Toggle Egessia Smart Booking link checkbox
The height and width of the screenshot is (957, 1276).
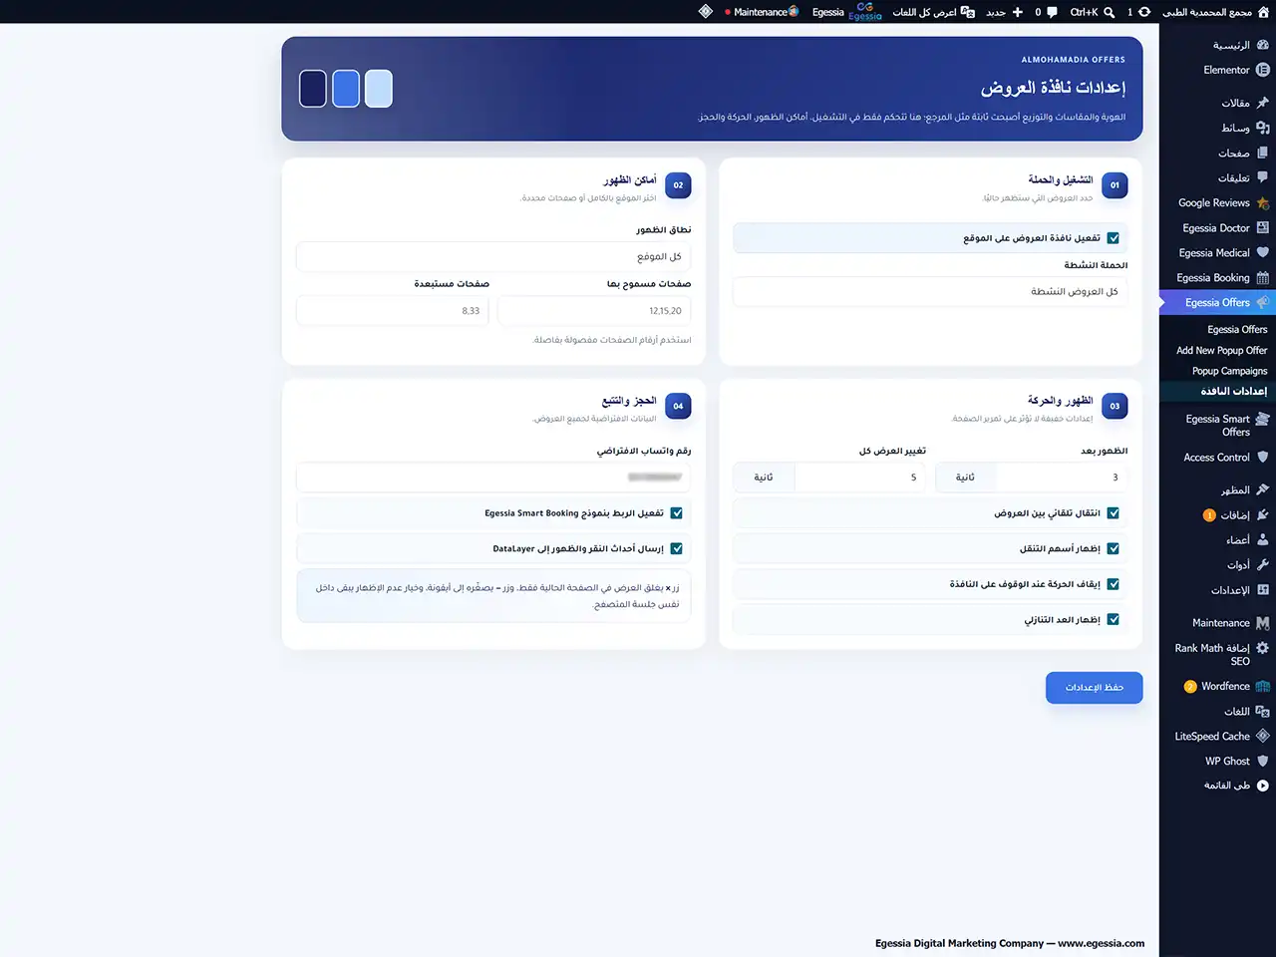(677, 513)
